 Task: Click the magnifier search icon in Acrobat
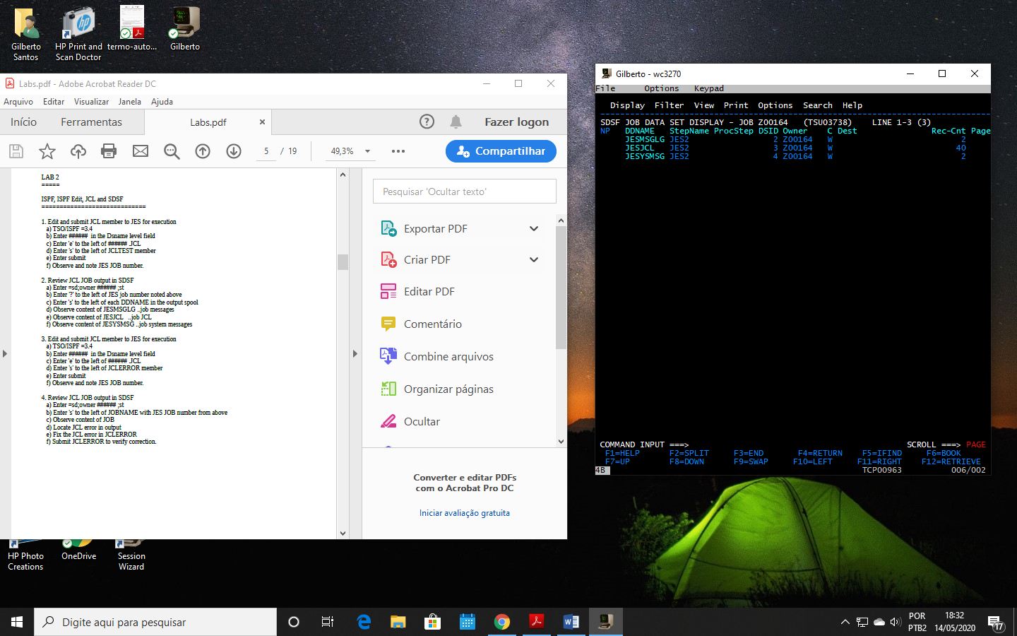pyautogui.click(x=172, y=151)
